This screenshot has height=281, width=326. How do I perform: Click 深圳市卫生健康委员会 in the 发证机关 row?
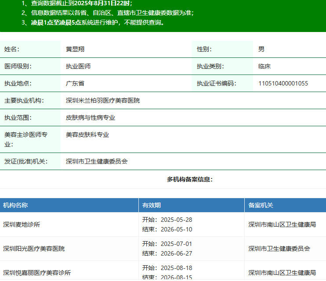tap(97, 161)
